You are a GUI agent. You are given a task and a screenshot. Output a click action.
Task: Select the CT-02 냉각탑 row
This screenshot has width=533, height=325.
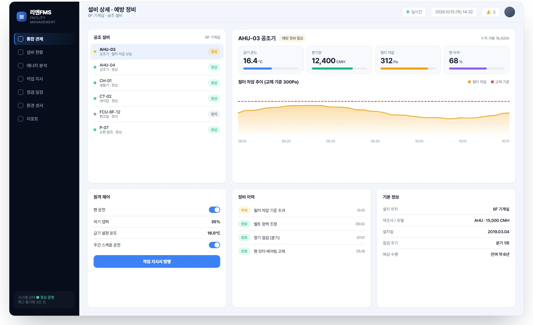point(157,98)
